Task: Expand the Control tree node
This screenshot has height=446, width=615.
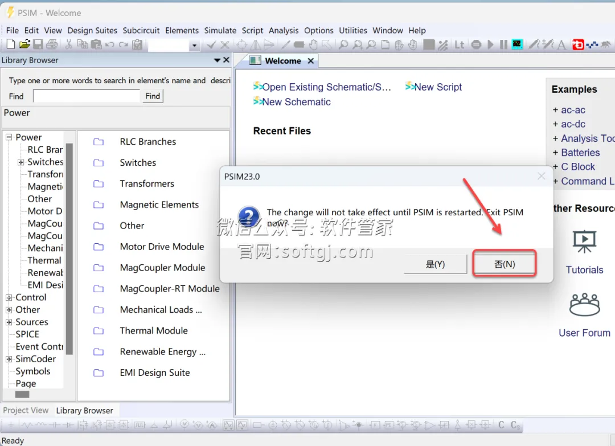Action: point(9,298)
